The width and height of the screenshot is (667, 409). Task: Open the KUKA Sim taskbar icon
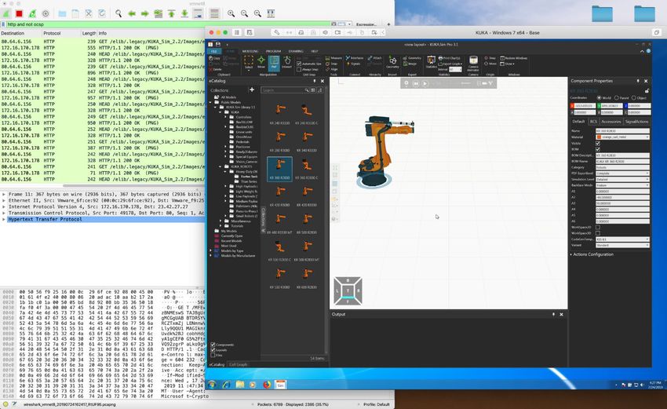click(280, 385)
